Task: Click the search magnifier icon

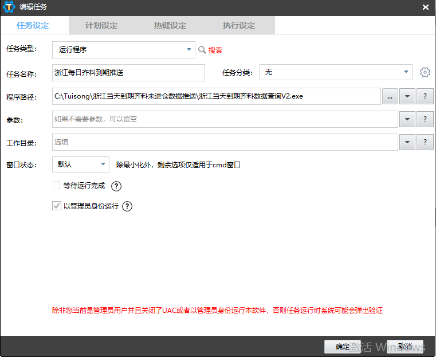Action: tap(202, 50)
